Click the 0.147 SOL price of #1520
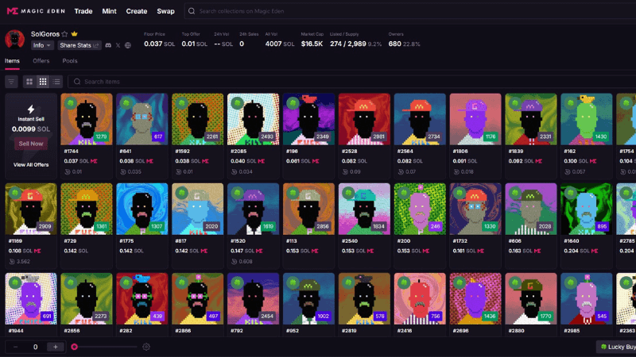Screen dimensions: 636x357 243,251
